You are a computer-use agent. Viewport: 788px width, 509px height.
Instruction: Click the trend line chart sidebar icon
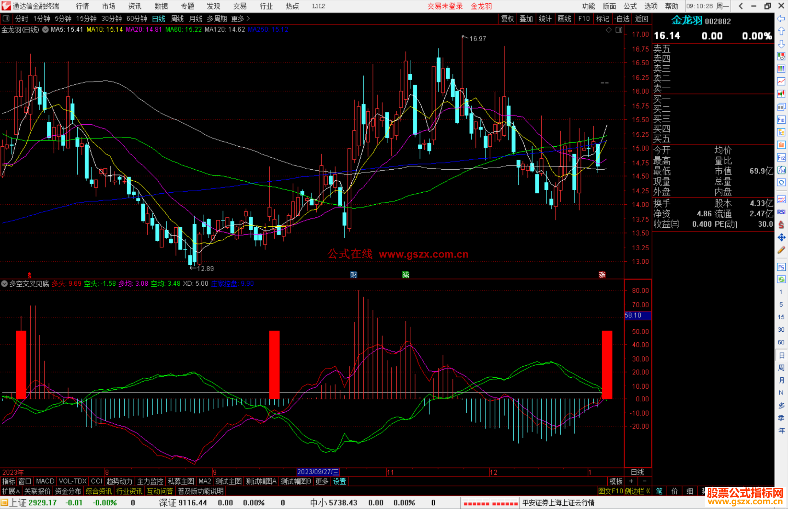pyautogui.click(x=781, y=81)
